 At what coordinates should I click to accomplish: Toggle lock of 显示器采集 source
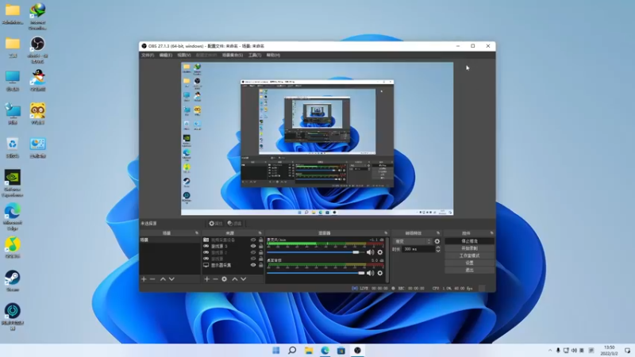[261, 265]
